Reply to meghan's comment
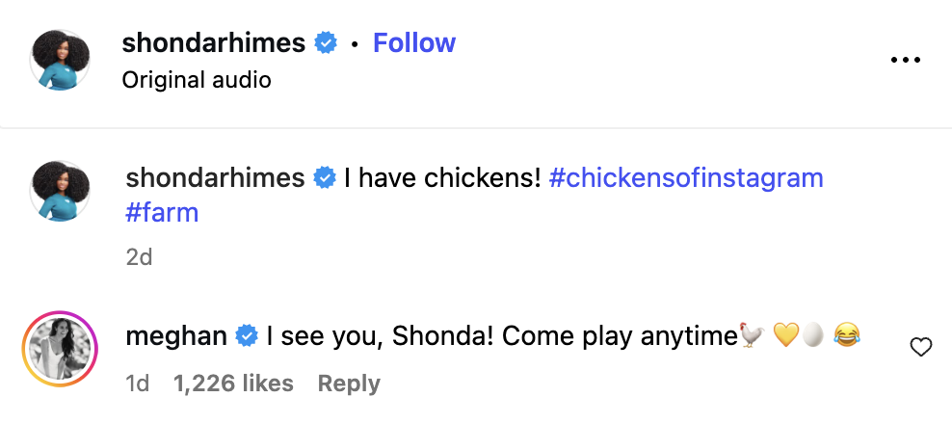The image size is (952, 424). pos(349,384)
